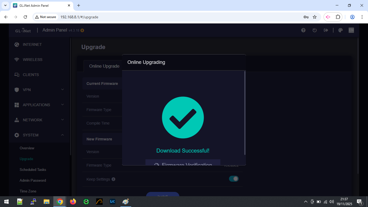Click the volume icon in the system tray

[331, 201]
